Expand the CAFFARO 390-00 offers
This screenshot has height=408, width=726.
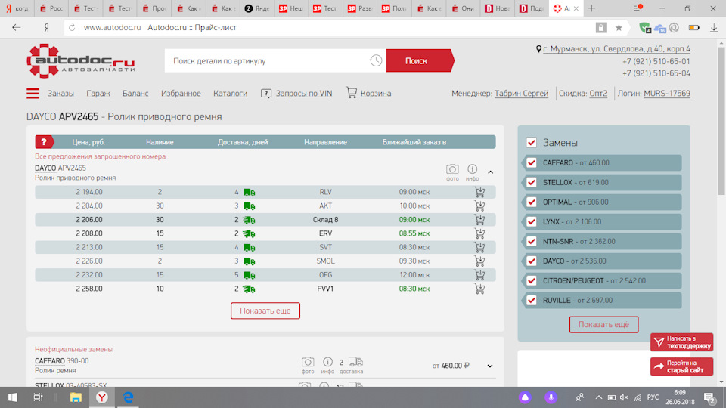click(490, 366)
